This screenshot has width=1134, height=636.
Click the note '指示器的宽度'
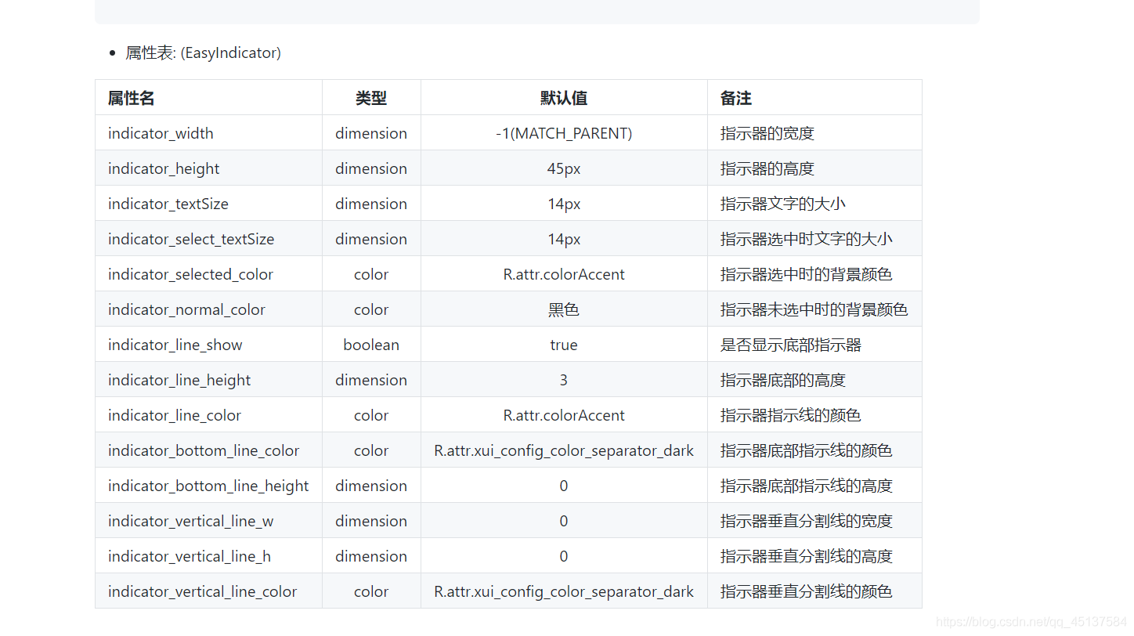pos(767,133)
